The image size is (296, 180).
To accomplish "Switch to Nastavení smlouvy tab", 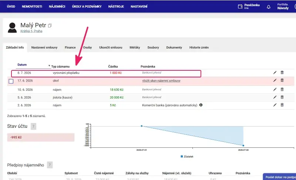I will [x=44, y=47].
